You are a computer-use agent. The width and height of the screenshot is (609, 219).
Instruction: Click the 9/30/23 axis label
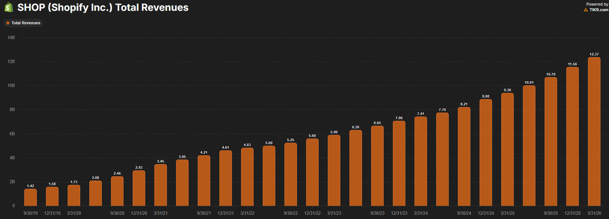377,213
